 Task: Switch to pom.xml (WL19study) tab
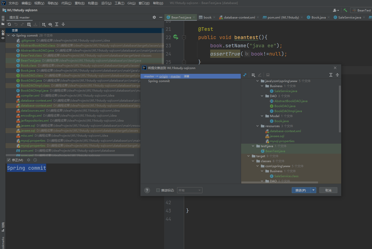[x=283, y=17]
